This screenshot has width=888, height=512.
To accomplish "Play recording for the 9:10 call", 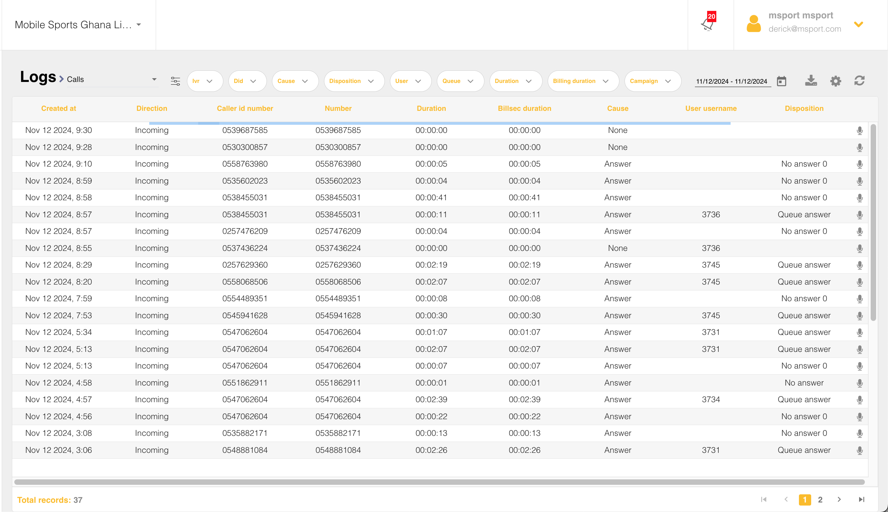I will (x=859, y=164).
